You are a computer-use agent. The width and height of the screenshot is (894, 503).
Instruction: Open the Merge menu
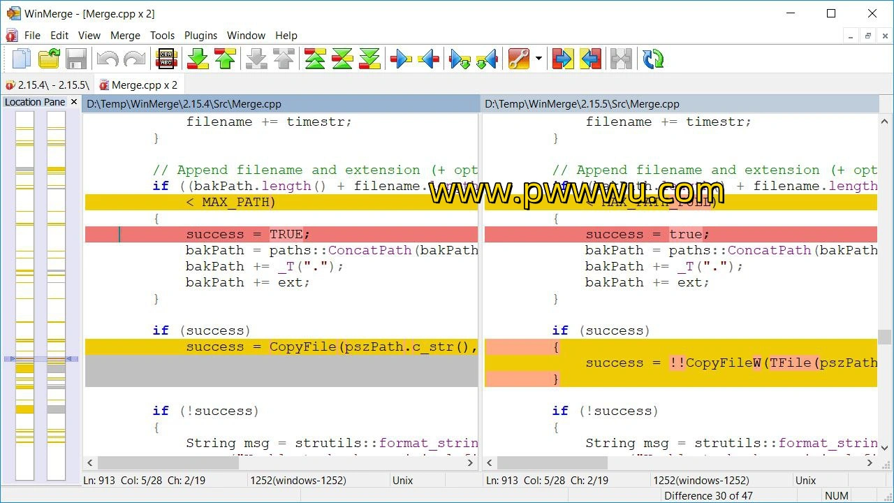pyautogui.click(x=126, y=35)
